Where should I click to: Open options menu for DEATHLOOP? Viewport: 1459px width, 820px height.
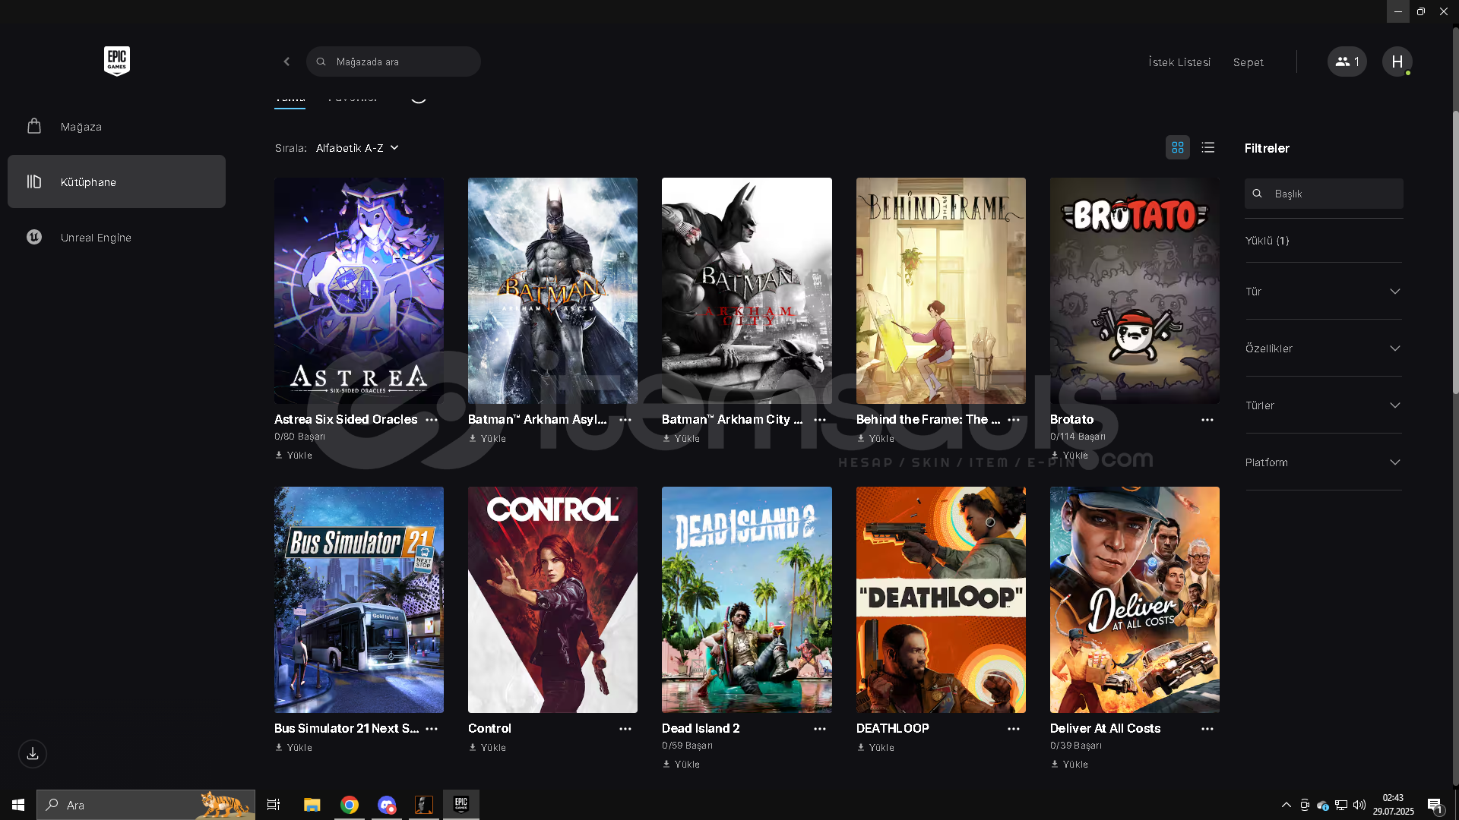[1014, 729]
